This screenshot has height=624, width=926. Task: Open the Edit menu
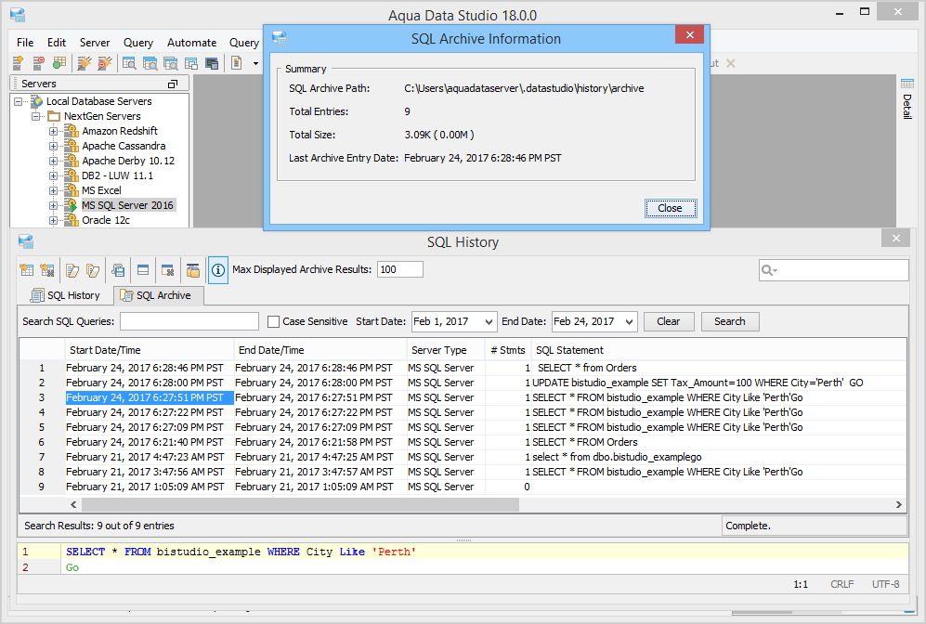[57, 43]
